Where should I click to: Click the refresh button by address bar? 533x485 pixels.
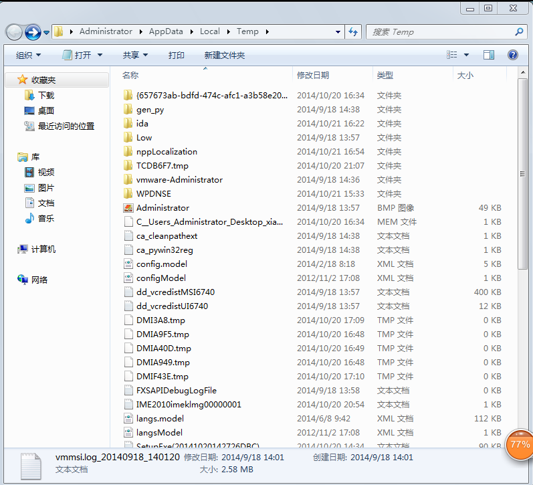pyautogui.click(x=353, y=32)
